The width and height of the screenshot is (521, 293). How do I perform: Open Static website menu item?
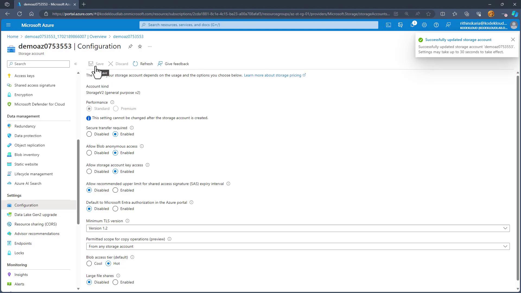(26, 164)
